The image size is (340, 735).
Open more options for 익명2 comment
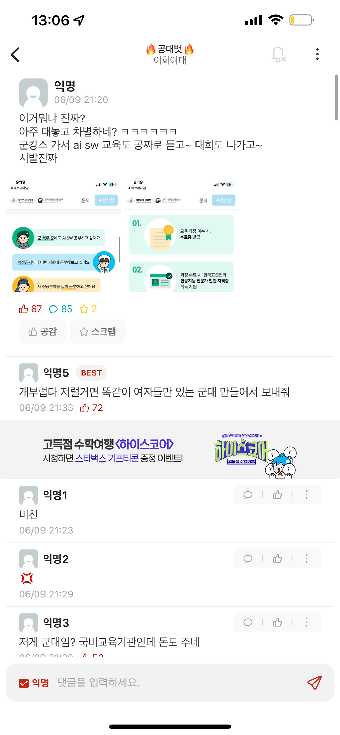307,558
